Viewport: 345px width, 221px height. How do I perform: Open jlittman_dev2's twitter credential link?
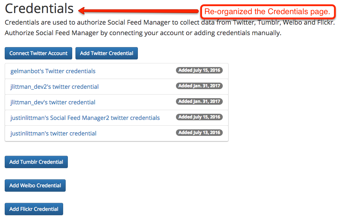54,87
